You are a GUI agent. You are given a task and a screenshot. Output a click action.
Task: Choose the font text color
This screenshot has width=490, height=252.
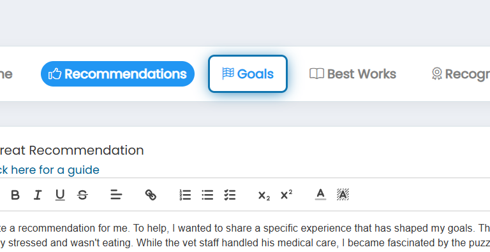pyautogui.click(x=320, y=195)
